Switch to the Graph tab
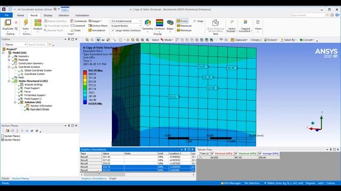 pos(112,178)
